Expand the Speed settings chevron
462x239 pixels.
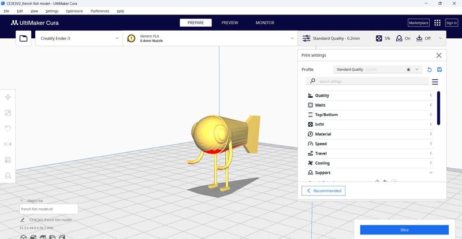coord(431,144)
